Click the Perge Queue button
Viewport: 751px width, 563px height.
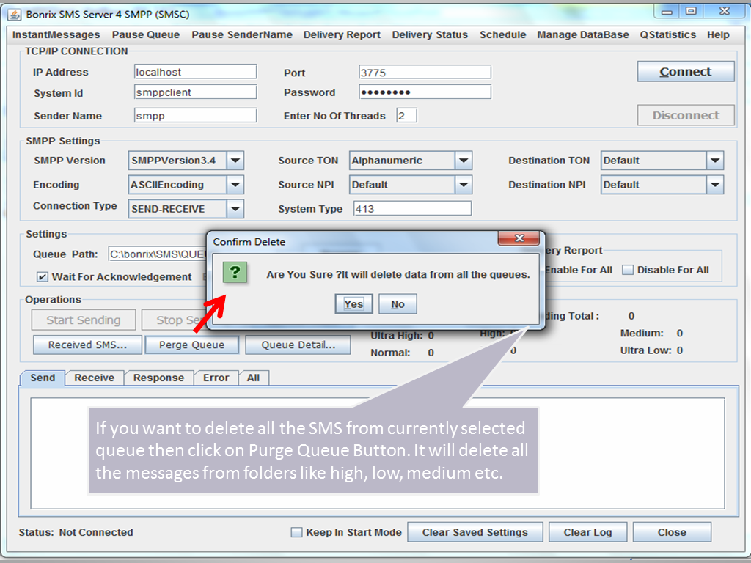pyautogui.click(x=191, y=345)
